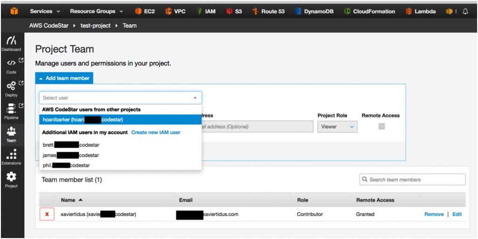The height and width of the screenshot is (239, 478).
Task: Click the email address optional field
Action: (257, 127)
